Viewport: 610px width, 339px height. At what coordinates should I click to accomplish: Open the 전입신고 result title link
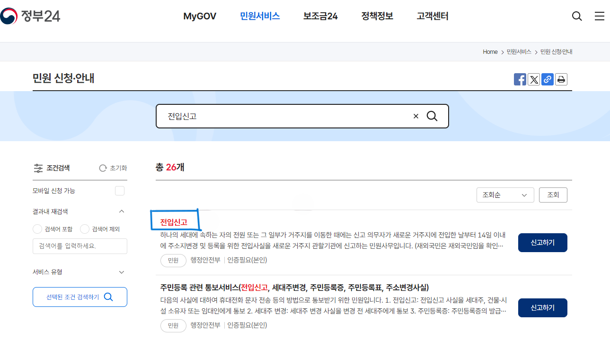pos(174,222)
